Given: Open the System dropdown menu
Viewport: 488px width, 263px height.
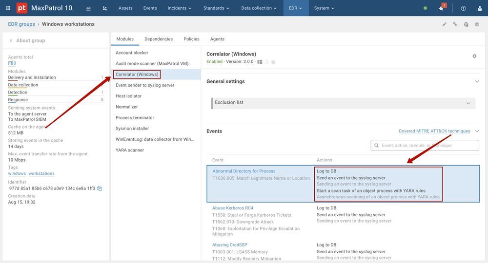Looking at the screenshot, I should coord(324,8).
